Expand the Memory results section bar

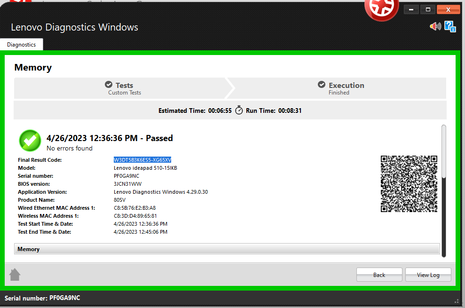(x=227, y=249)
